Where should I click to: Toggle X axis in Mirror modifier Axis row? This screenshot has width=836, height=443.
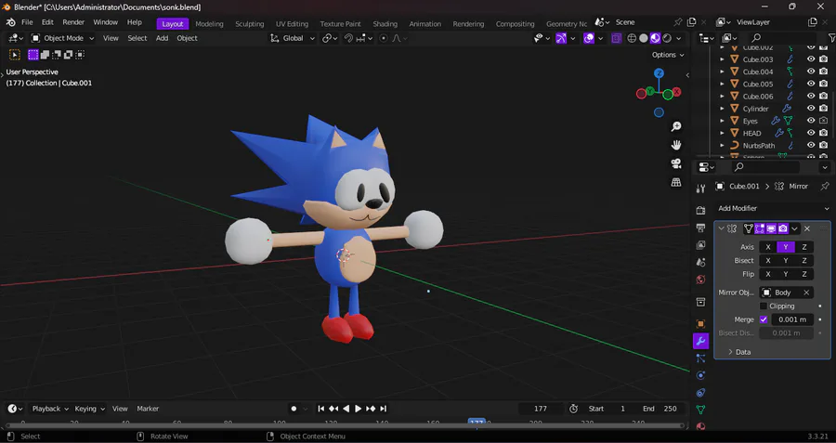click(x=768, y=247)
